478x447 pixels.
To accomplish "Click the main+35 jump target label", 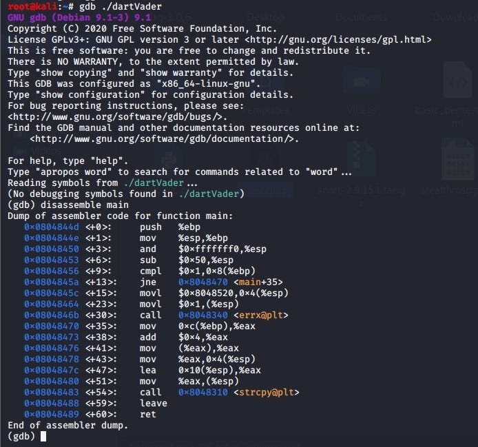I will (x=258, y=282).
